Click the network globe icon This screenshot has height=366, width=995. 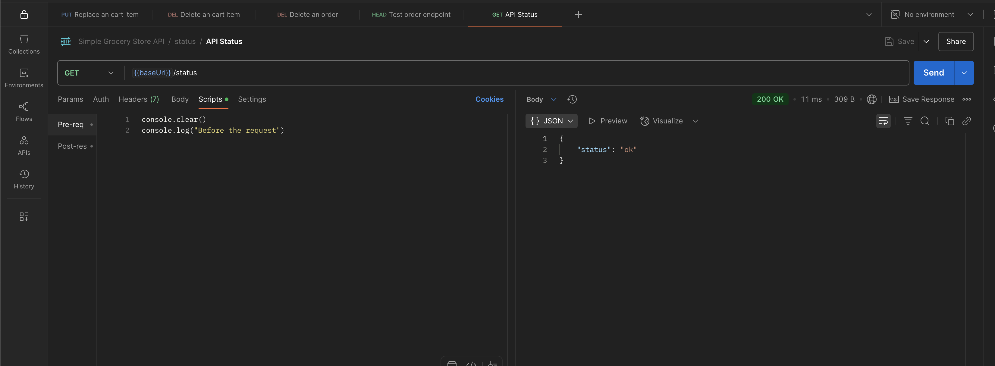[871, 99]
